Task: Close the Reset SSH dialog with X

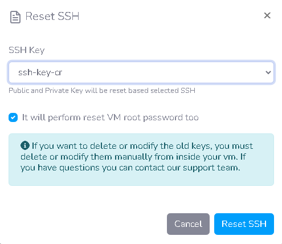Action: point(267,15)
